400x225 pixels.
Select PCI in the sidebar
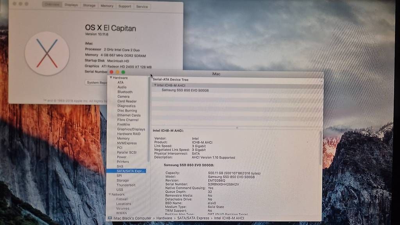(120, 148)
